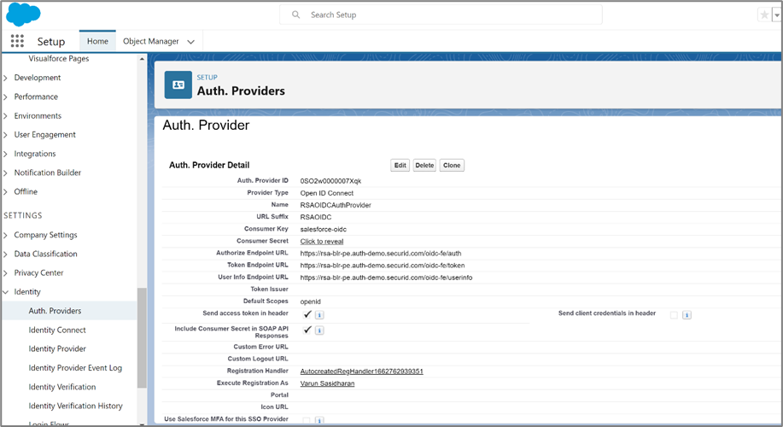Click the Click to reveal link
783x427 pixels.
pyautogui.click(x=321, y=242)
